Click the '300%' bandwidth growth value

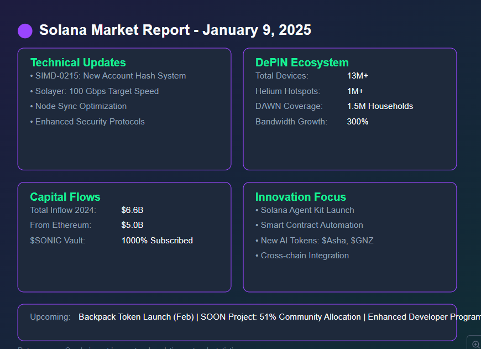pos(357,122)
